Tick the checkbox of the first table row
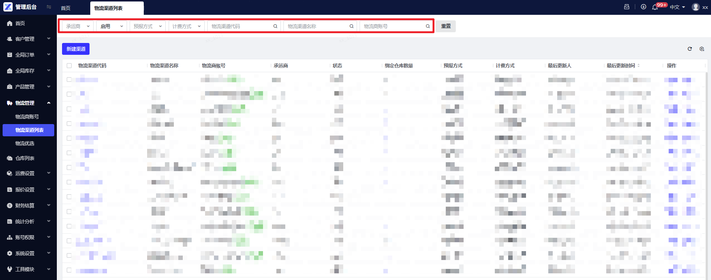Viewport: 711px width, 280px height. click(x=69, y=80)
